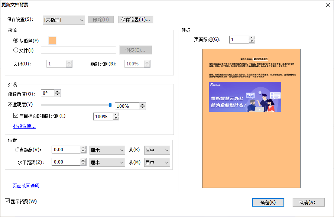Click the orange background color swatch
The image size is (334, 217).
[52, 41]
